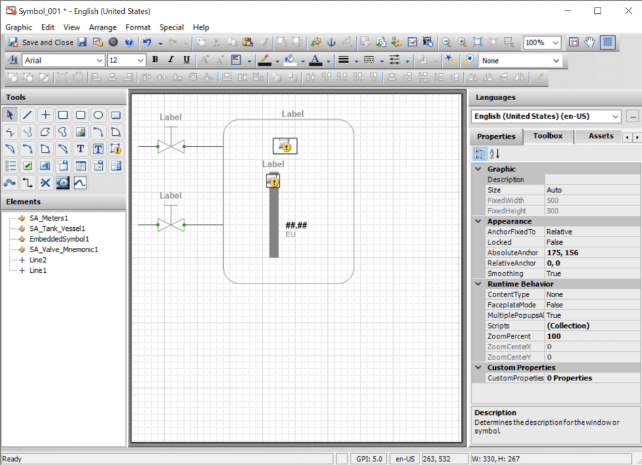Pick the Ellipse drawing tool
Viewport: 642px width, 465px height.
point(98,115)
